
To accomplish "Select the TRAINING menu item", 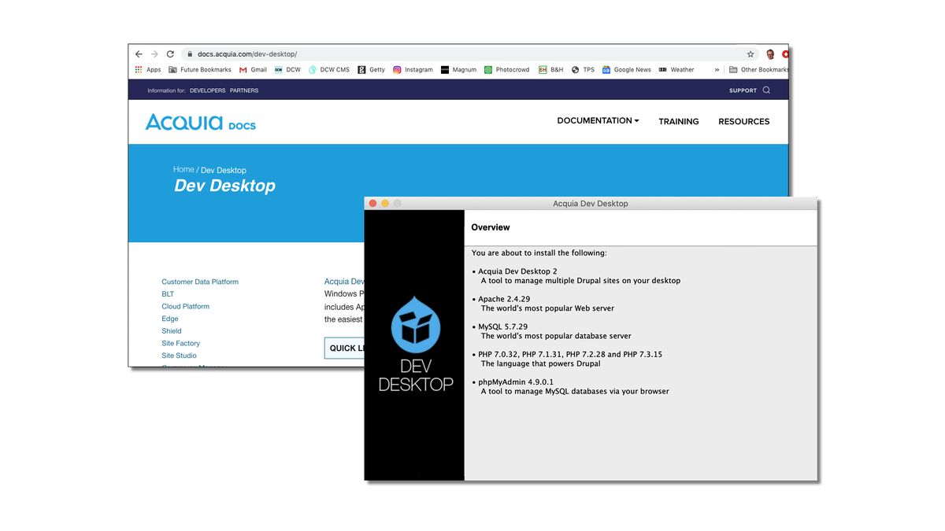I will tap(678, 121).
